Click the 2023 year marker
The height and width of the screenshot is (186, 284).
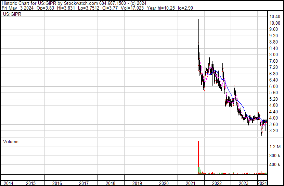[x=244, y=183]
